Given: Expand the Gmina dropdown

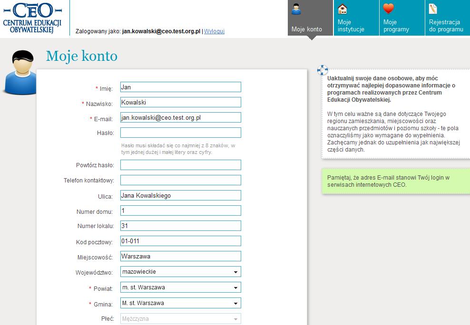Looking at the screenshot, I should point(181,303).
